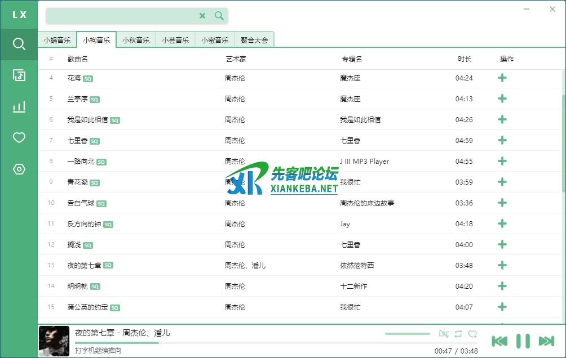566x358 pixels.
Task: Click the magnifier icon in search box
Action: coord(219,16)
